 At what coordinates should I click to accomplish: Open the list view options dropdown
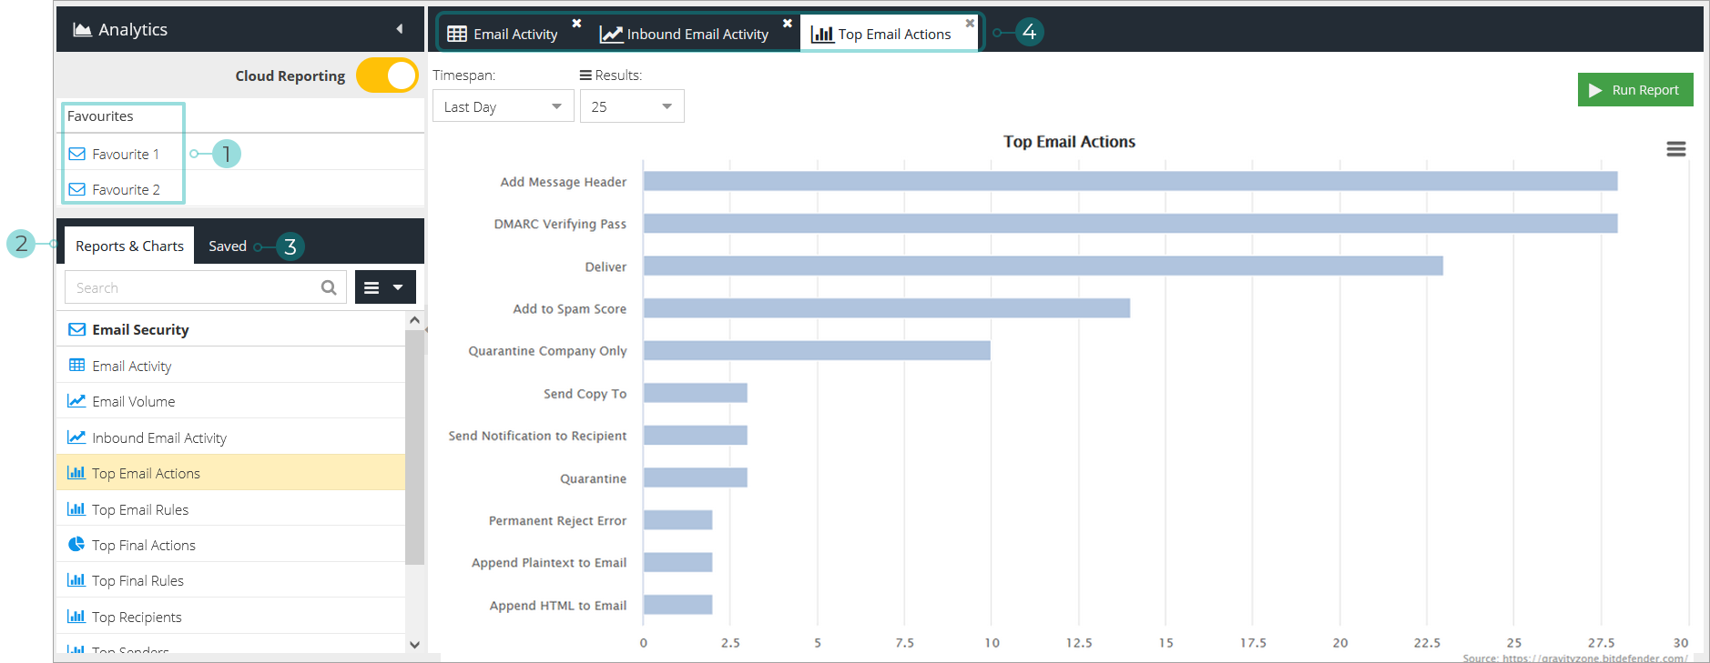point(385,287)
